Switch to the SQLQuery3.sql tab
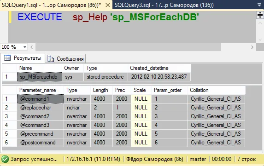This screenshot has width=264, height=166. [164, 5]
